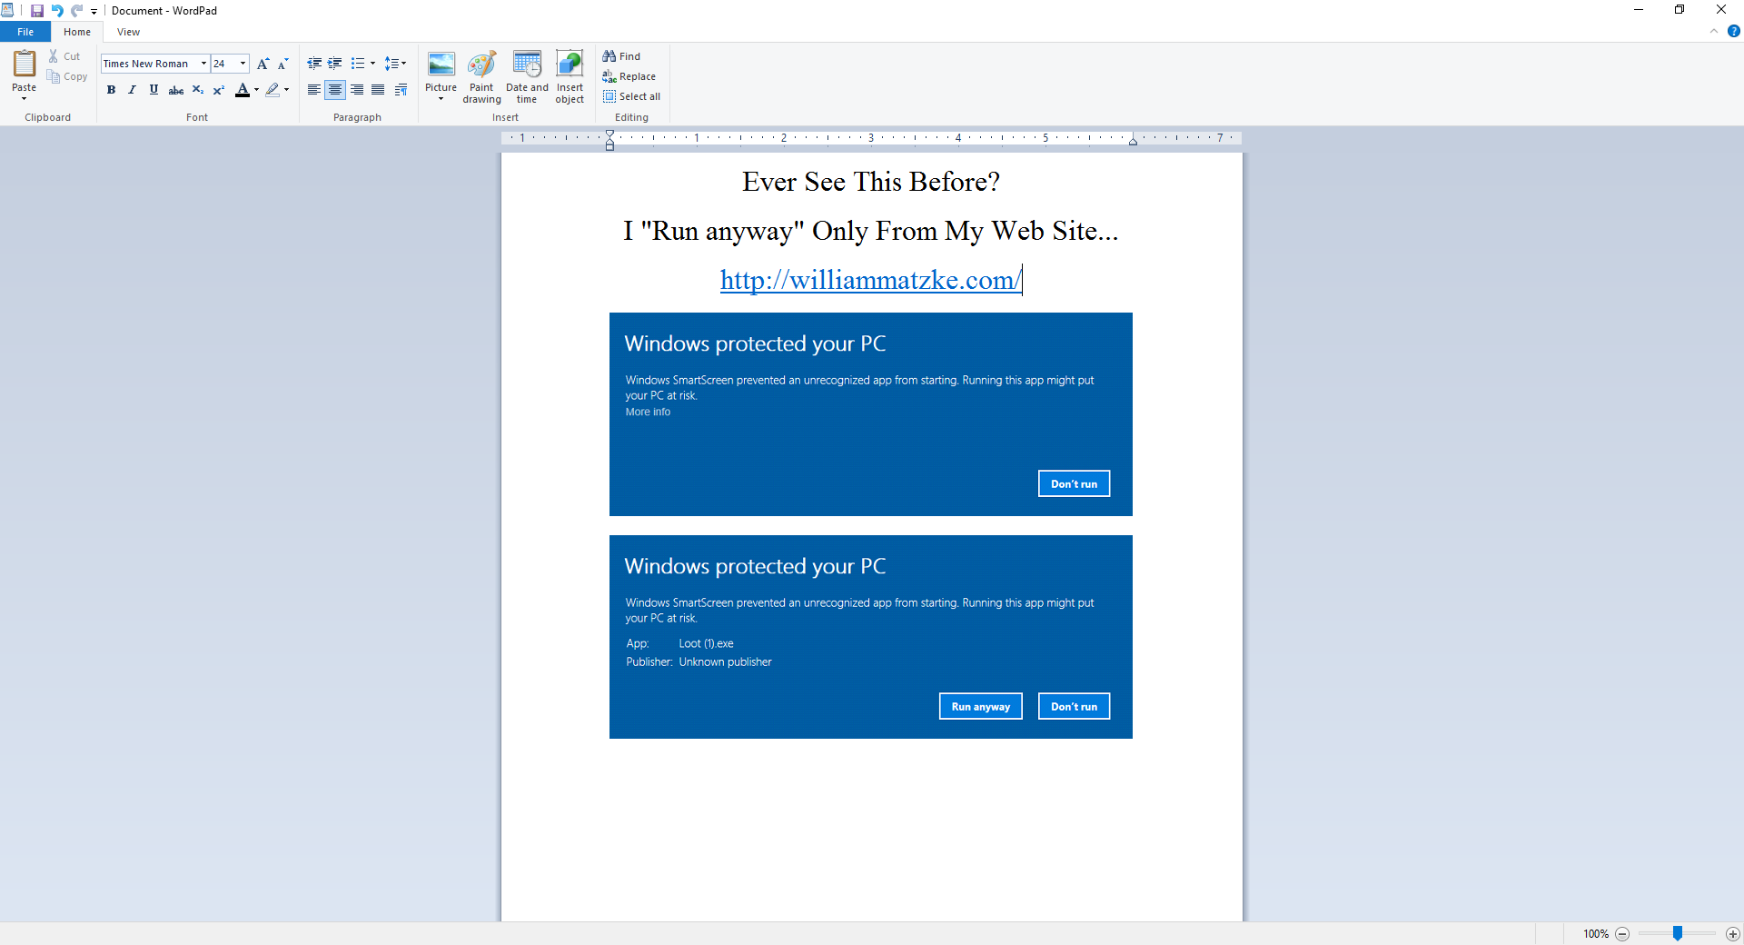Toggle subscript formatting
Screen dimensions: 1744x945
(x=197, y=90)
